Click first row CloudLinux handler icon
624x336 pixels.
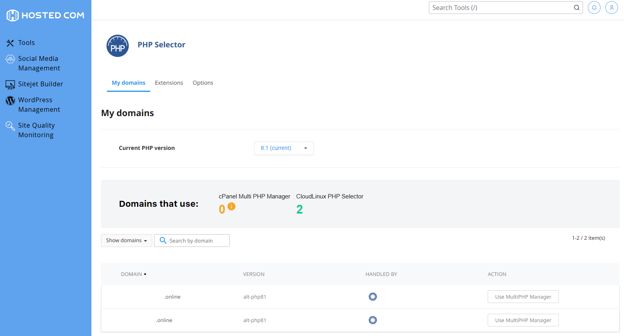click(373, 297)
